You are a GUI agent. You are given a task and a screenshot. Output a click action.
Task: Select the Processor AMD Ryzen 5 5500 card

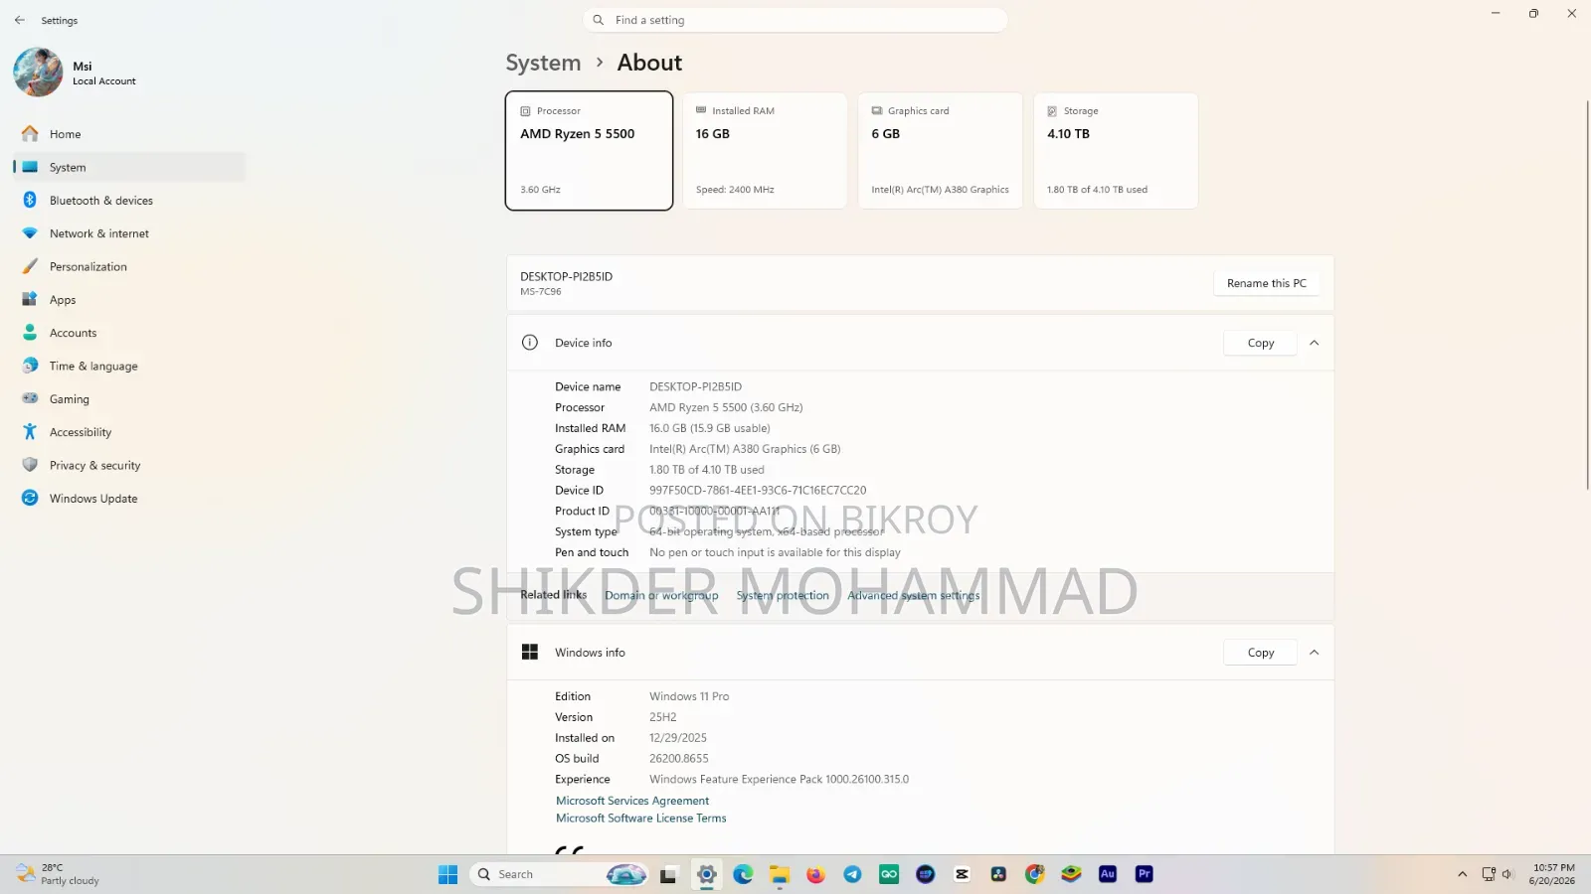coord(589,151)
